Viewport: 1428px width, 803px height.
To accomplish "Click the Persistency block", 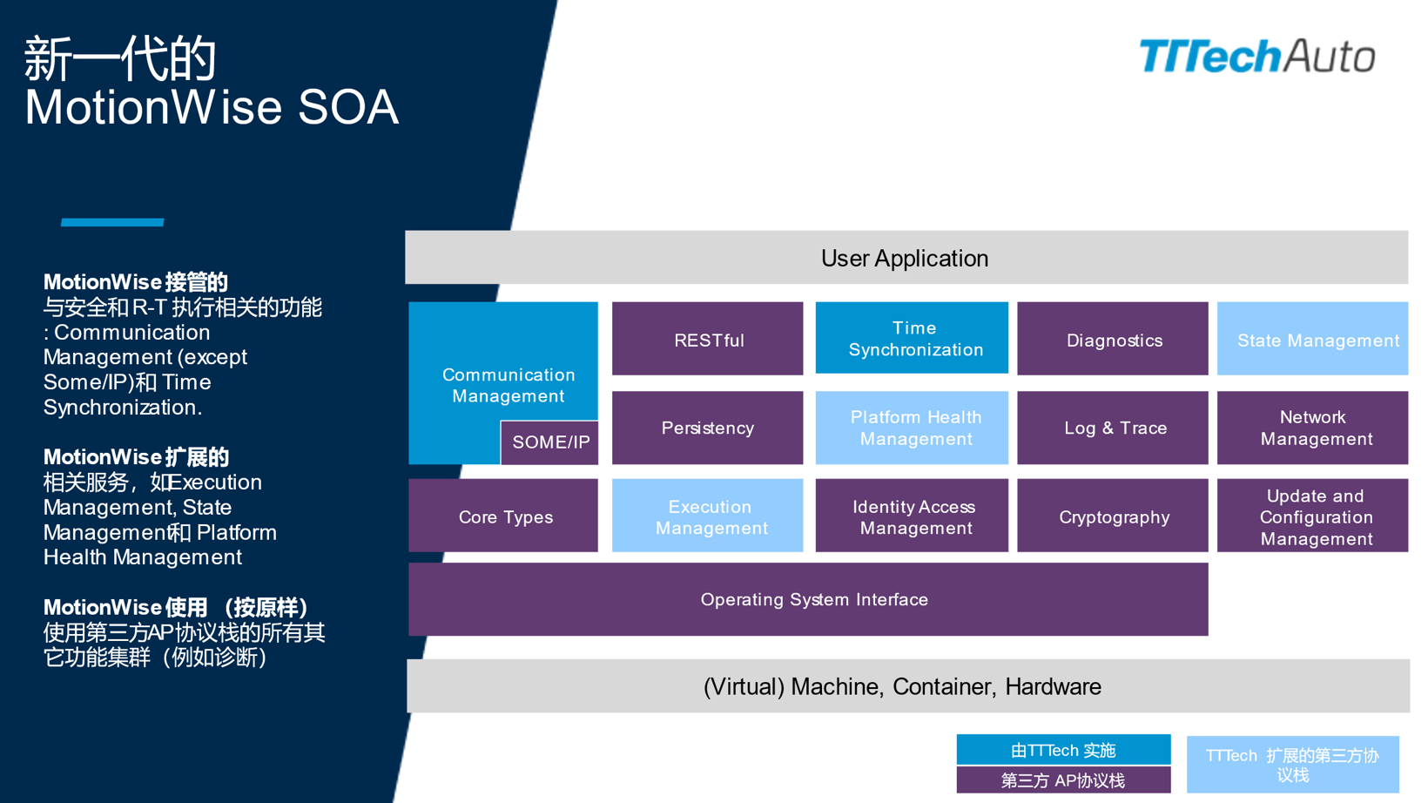I will [708, 428].
